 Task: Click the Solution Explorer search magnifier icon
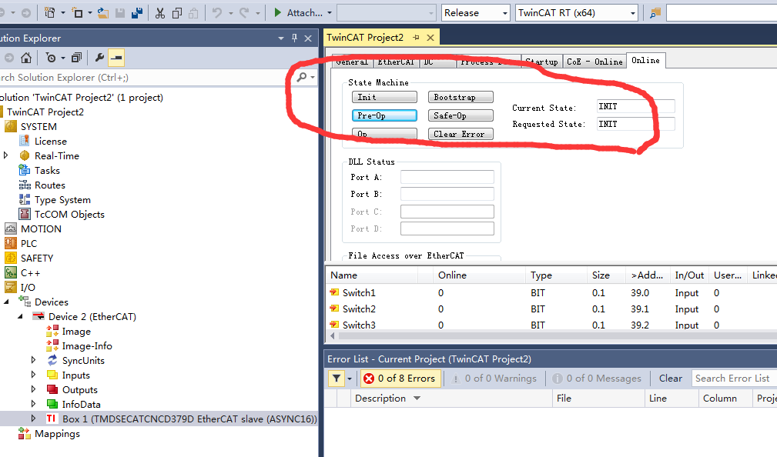pos(301,77)
